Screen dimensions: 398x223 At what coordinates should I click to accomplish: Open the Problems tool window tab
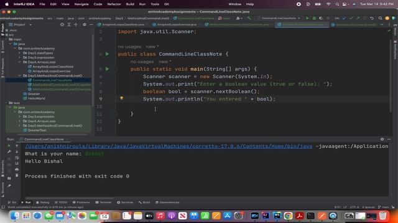coord(81,203)
